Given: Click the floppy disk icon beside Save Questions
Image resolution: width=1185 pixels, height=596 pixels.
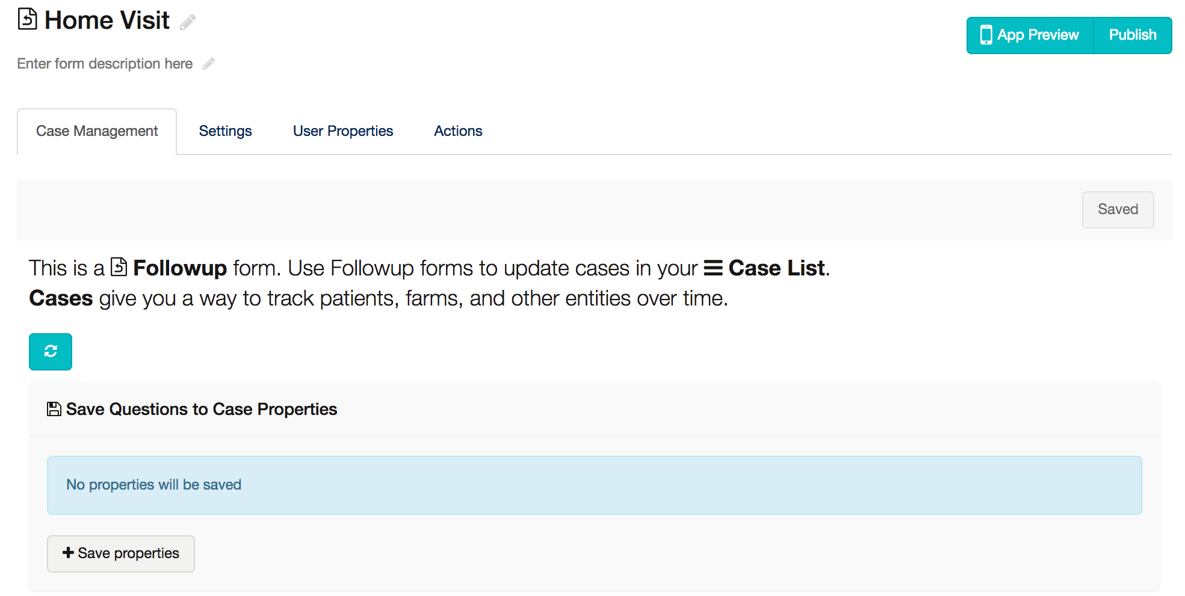Looking at the screenshot, I should point(54,409).
